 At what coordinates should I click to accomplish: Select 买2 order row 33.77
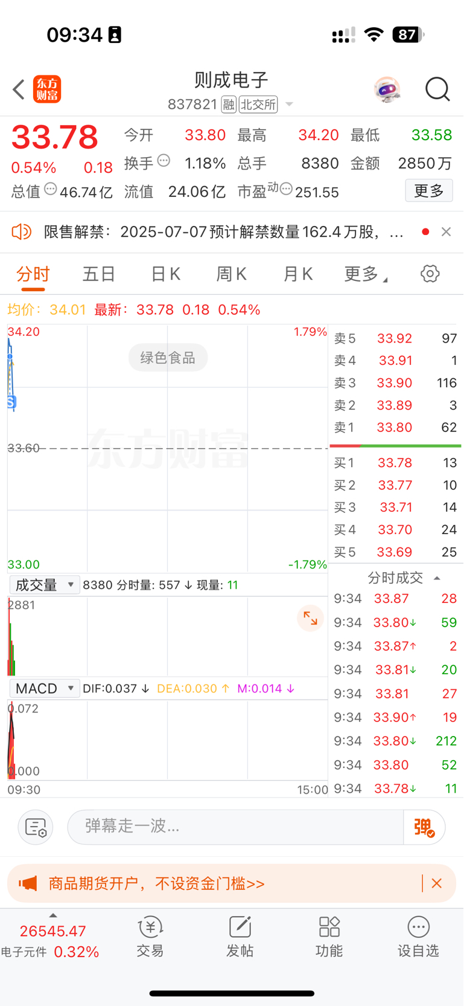pyautogui.click(x=396, y=485)
